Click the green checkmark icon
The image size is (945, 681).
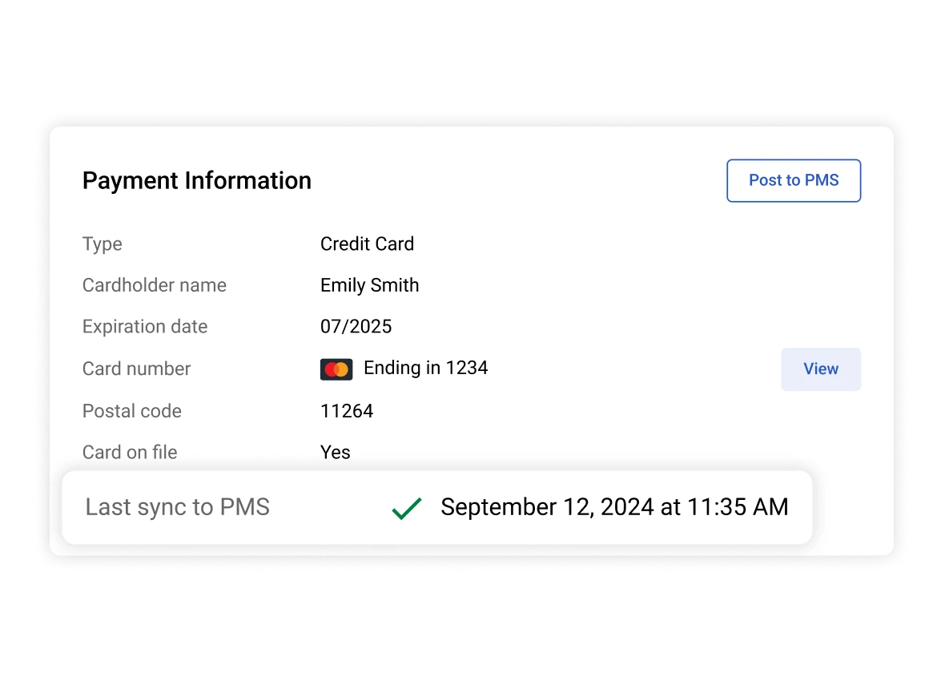(406, 507)
